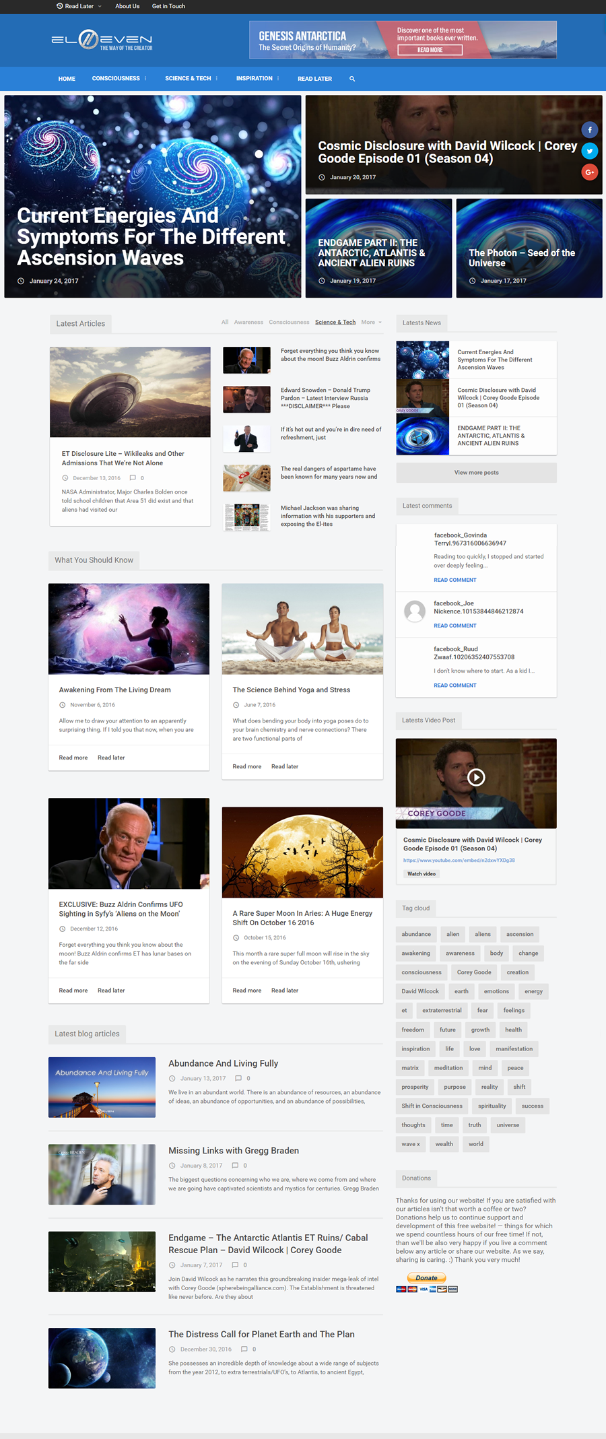Select the Science & Tech articles tab

click(335, 323)
